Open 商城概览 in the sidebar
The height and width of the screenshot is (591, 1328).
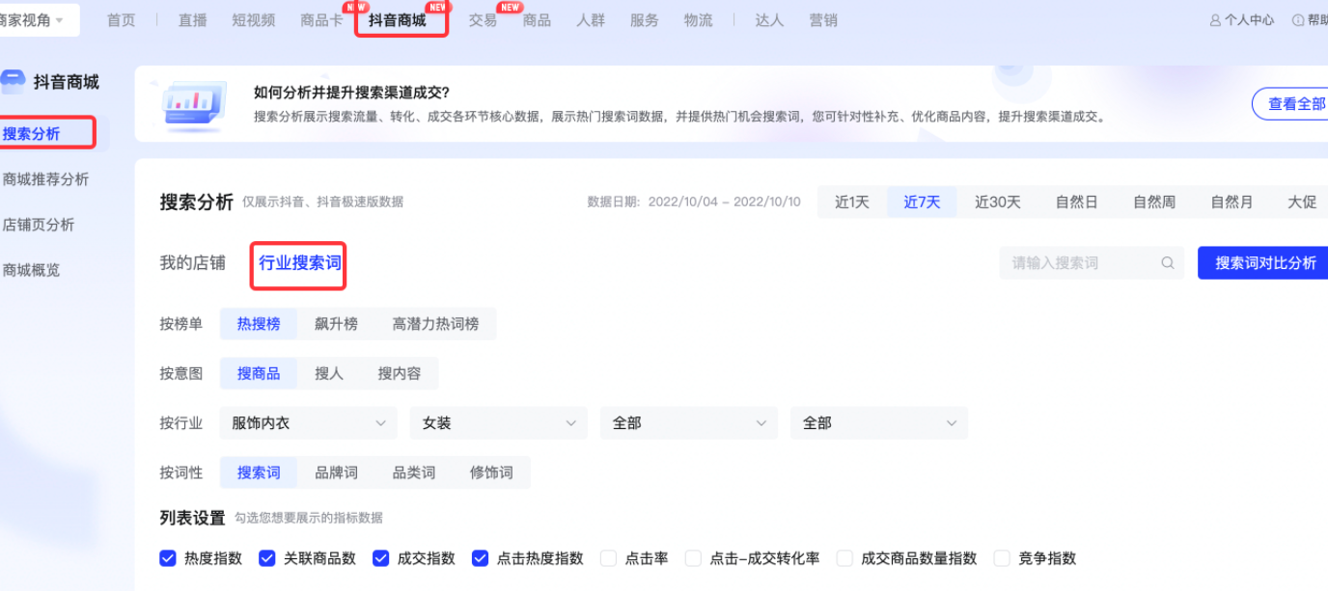coord(31,270)
